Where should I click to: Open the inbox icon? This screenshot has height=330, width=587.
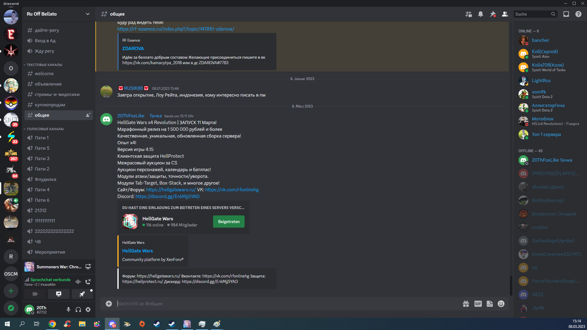pyautogui.click(x=566, y=14)
